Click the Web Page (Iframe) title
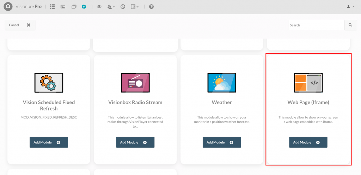This screenshot has height=175, width=361. tap(308, 102)
